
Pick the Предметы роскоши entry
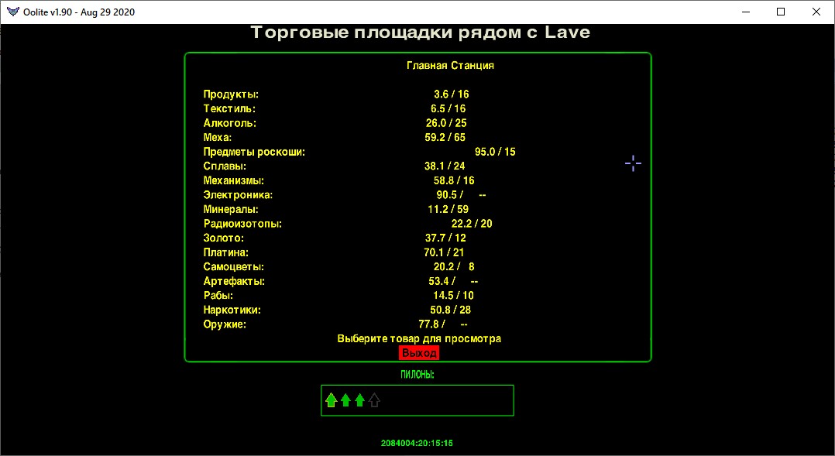pyautogui.click(x=254, y=153)
